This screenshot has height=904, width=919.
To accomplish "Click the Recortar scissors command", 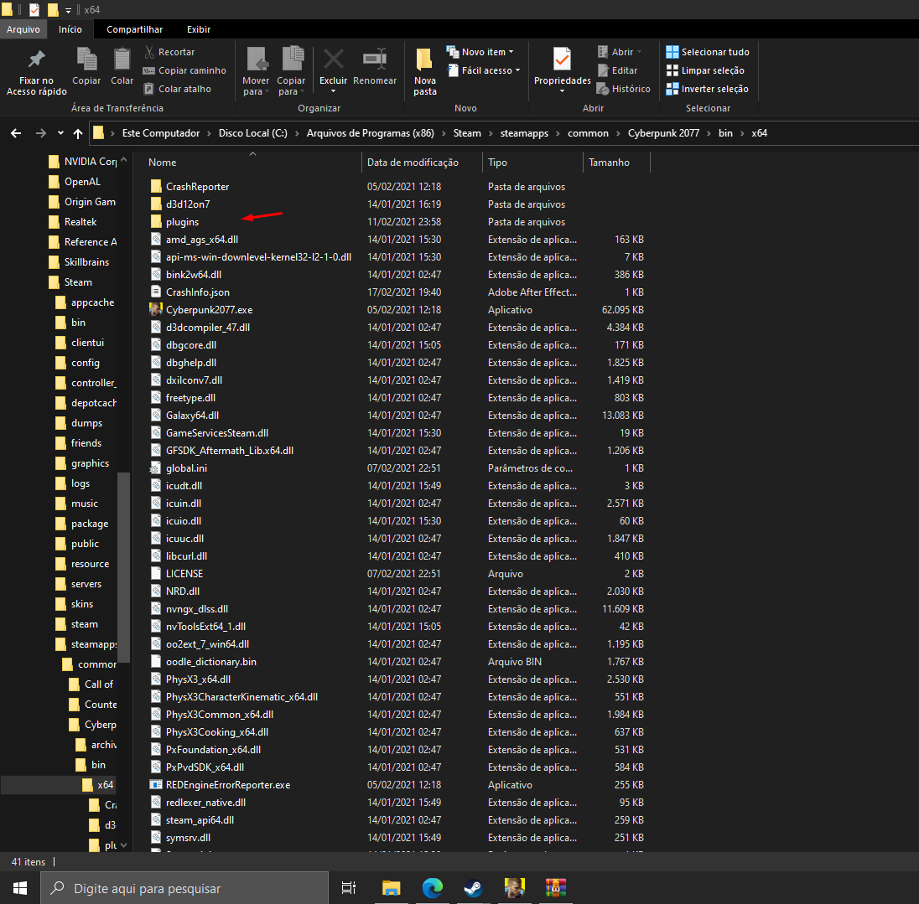I will pyautogui.click(x=169, y=52).
